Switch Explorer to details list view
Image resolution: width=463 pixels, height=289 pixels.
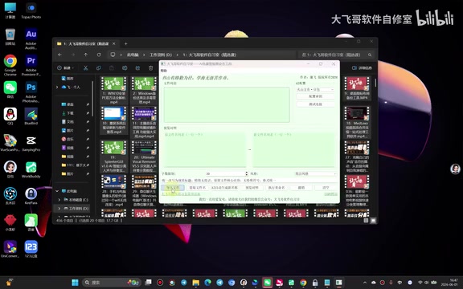[x=366, y=220]
